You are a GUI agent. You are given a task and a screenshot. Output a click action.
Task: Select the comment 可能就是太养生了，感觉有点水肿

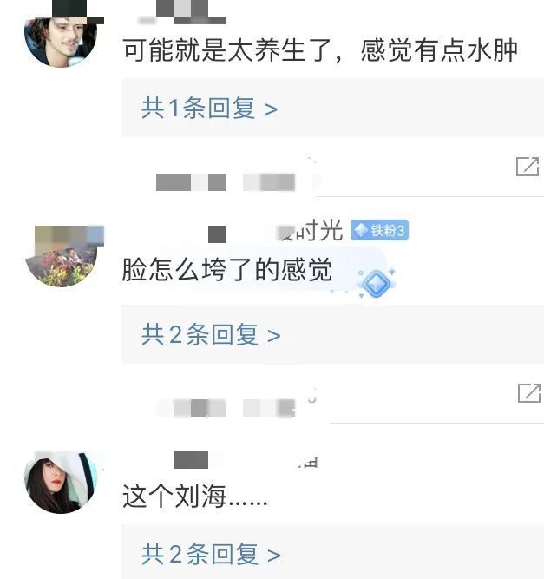click(x=319, y=50)
